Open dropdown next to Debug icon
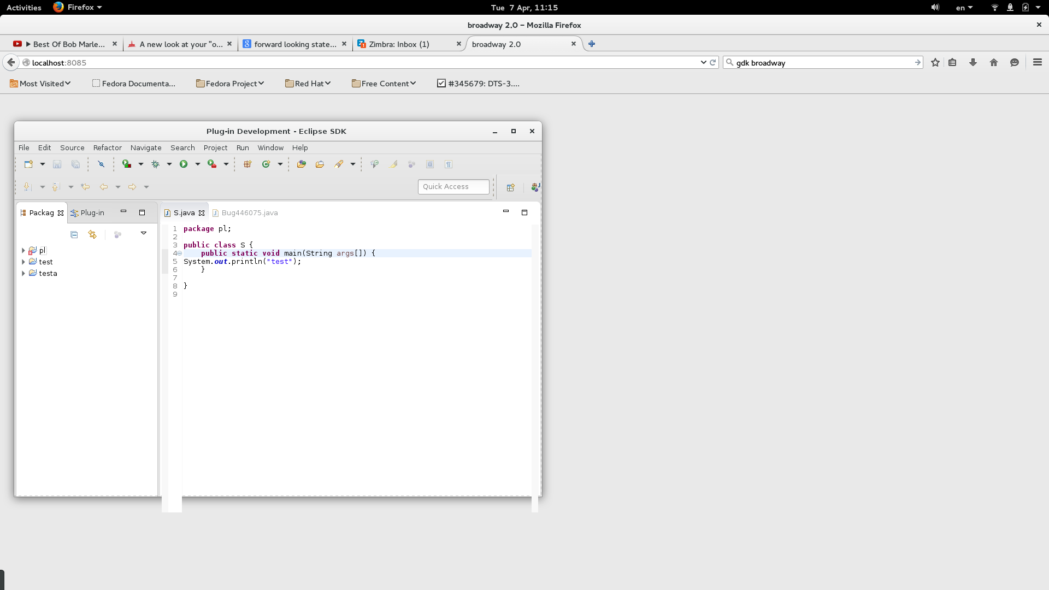Image resolution: width=1049 pixels, height=590 pixels. pyautogui.click(x=169, y=164)
